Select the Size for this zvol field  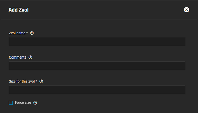[97, 90]
